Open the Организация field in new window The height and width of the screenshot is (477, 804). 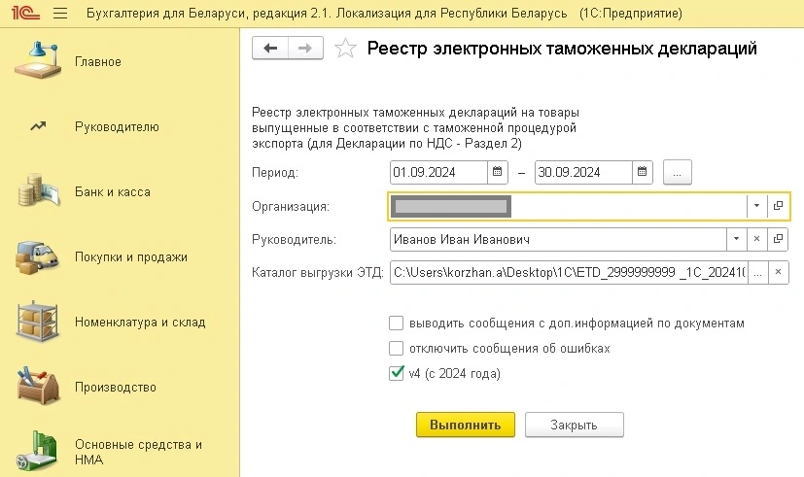click(778, 206)
